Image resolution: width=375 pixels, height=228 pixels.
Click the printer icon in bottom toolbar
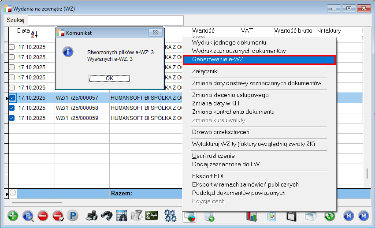coord(91,216)
